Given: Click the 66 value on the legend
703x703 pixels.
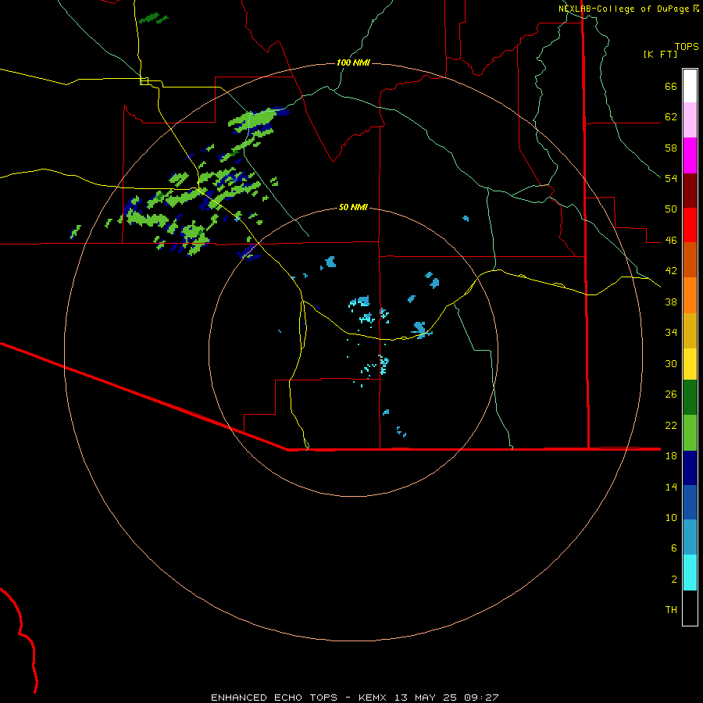Looking at the screenshot, I should coord(671,86).
